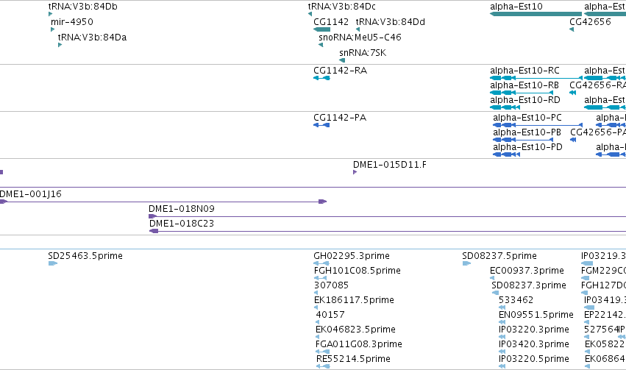Open the snoRNA:MeU5-C46 label
The image size is (626, 370).
click(360, 38)
